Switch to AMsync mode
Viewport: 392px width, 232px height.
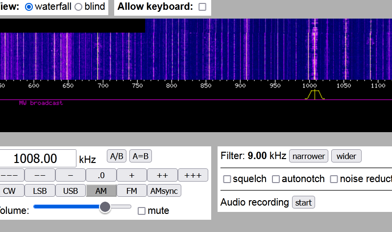coord(164,191)
